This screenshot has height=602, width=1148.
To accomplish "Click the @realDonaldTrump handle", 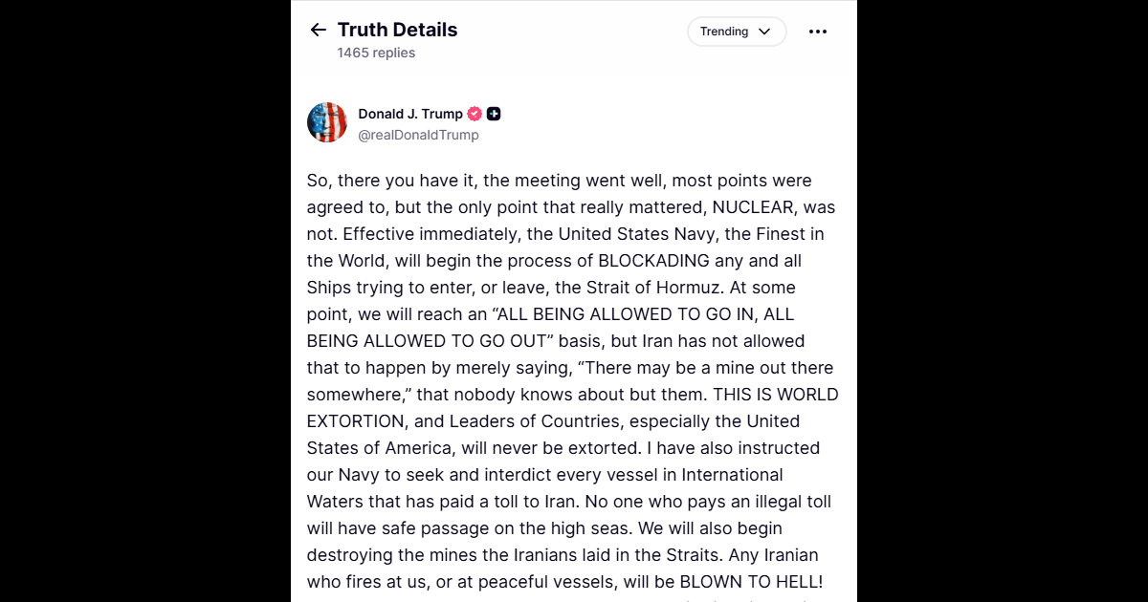I will (418, 135).
